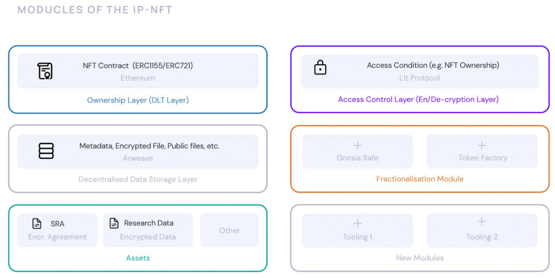This screenshot has height=278, width=555.
Task: Click the Moducles of the IP-NFT heading
Action: [95, 10]
